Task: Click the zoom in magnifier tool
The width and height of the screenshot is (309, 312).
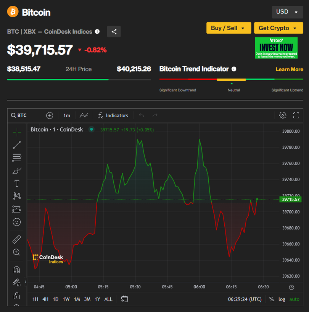Action: click(16, 252)
